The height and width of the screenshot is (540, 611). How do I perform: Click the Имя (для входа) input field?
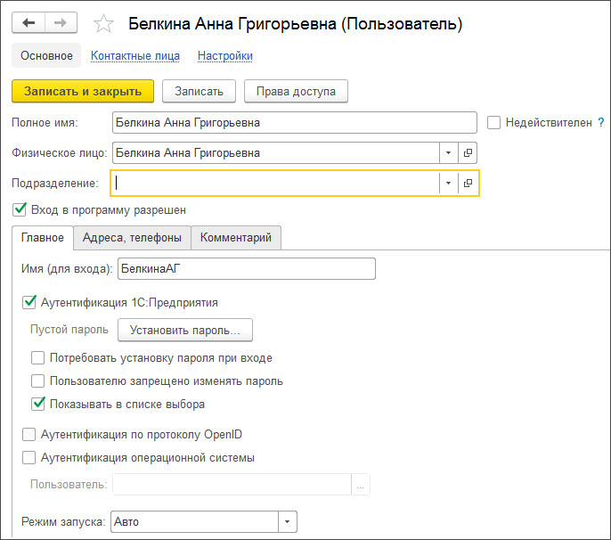click(246, 268)
